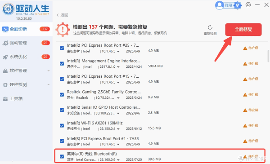Uncheck Intel Wi-Fi 6 AX201 checkbox
This screenshot has width=270, height=164.
(62, 125)
